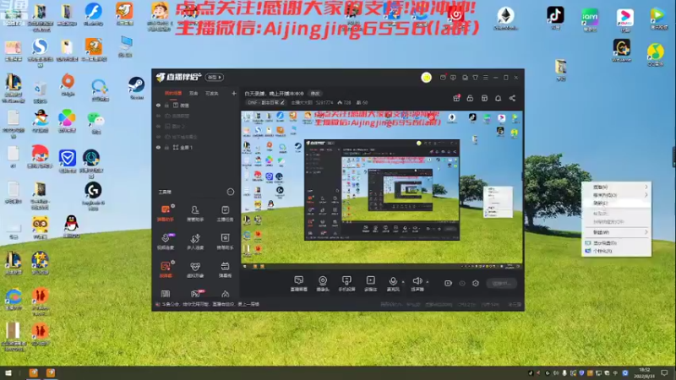Click the 修改 button beside stream title
This screenshot has width=676, height=380.
pyautogui.click(x=315, y=94)
